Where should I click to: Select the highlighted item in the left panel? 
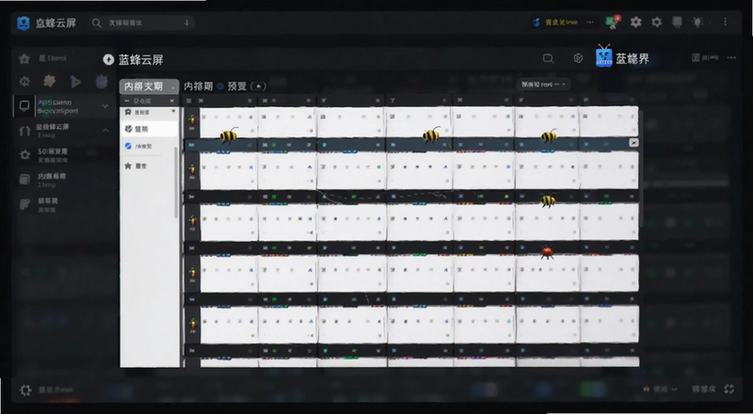pyautogui.click(x=149, y=129)
